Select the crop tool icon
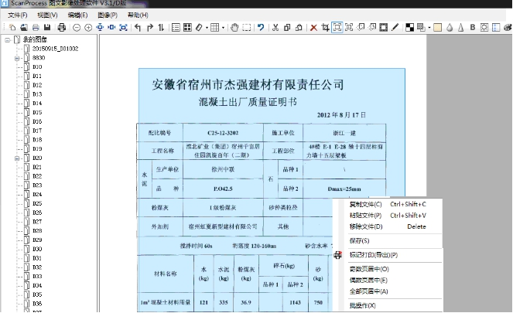The image size is (513, 313). (325, 28)
